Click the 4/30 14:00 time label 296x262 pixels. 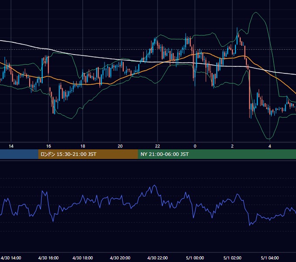click(11, 258)
